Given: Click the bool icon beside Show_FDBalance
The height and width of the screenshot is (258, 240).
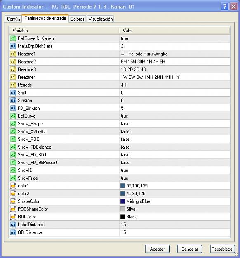Looking at the screenshot, I should (13, 147).
